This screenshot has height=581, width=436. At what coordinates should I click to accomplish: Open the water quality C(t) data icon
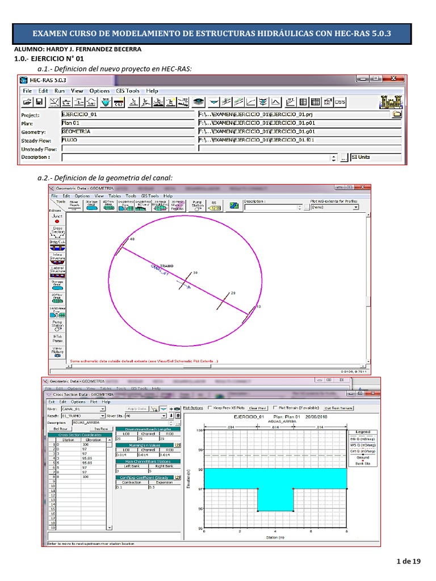tap(118, 102)
